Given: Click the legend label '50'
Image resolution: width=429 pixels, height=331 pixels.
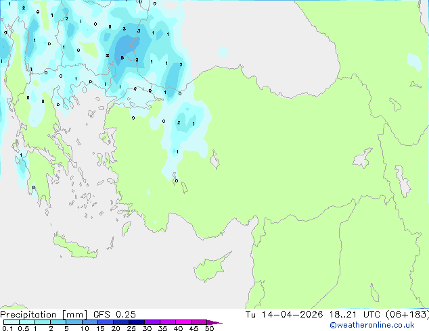Looking at the screenshot, I should coord(209,328).
